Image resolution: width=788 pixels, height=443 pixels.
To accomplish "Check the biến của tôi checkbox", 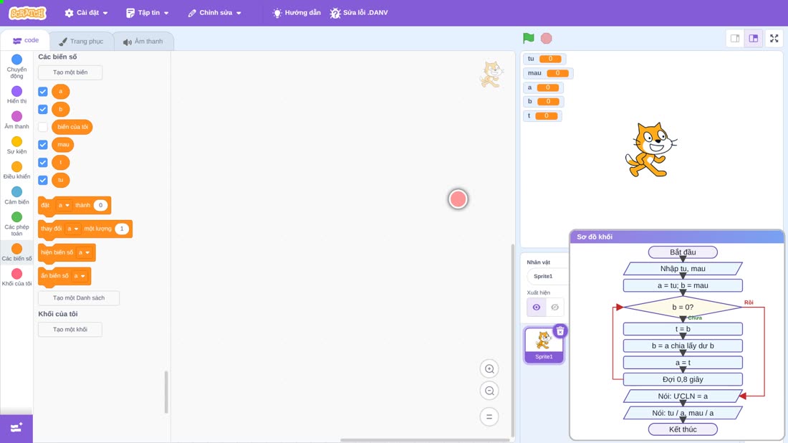I will pos(43,127).
